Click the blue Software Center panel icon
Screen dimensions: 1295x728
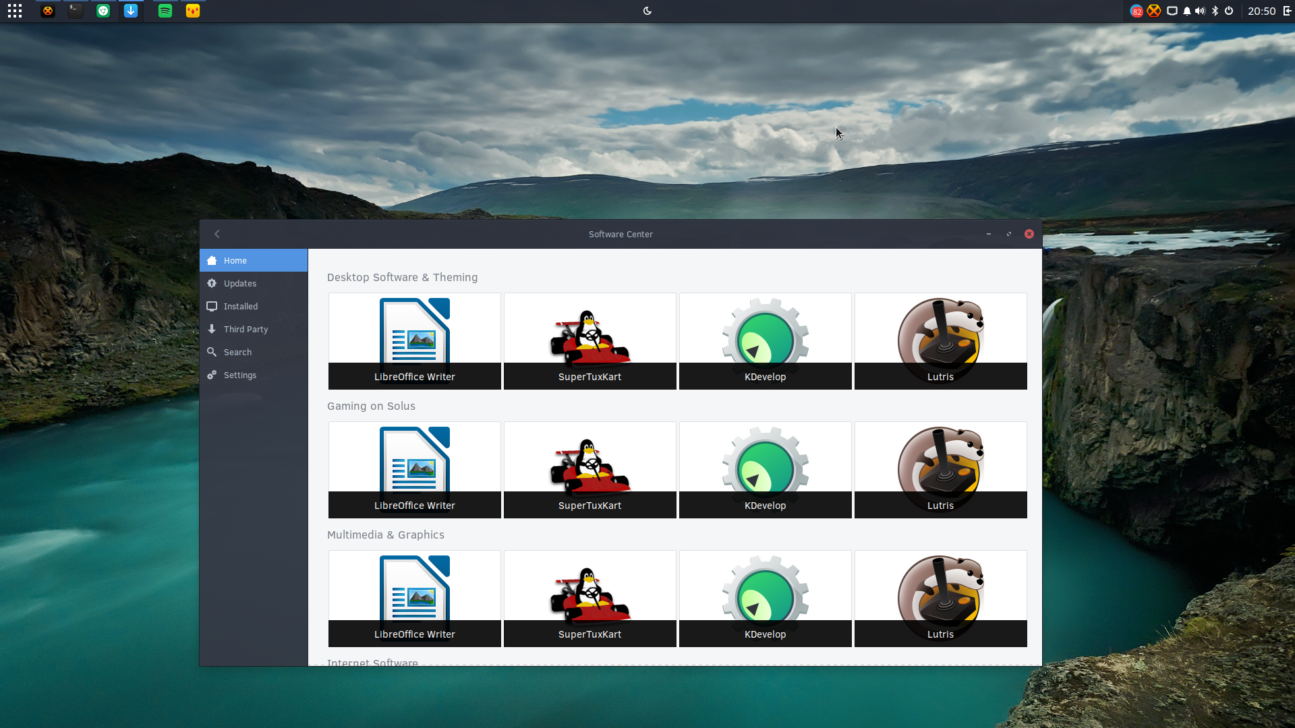pyautogui.click(x=131, y=11)
